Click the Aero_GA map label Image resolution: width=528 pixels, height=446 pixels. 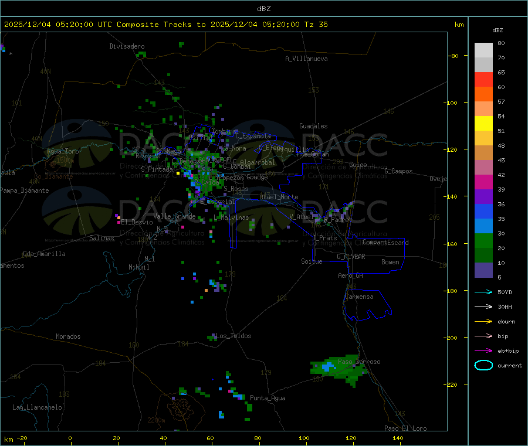click(x=350, y=275)
